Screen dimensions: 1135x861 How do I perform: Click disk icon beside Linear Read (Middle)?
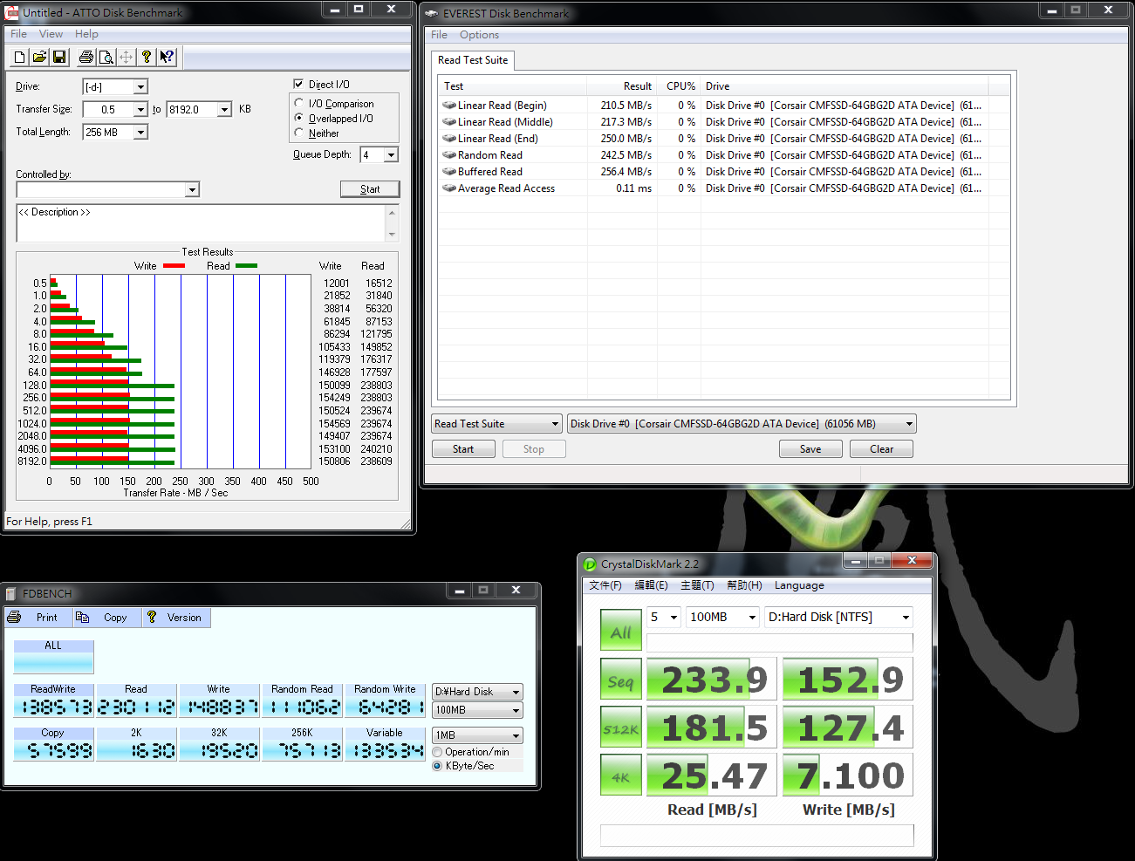tap(449, 122)
